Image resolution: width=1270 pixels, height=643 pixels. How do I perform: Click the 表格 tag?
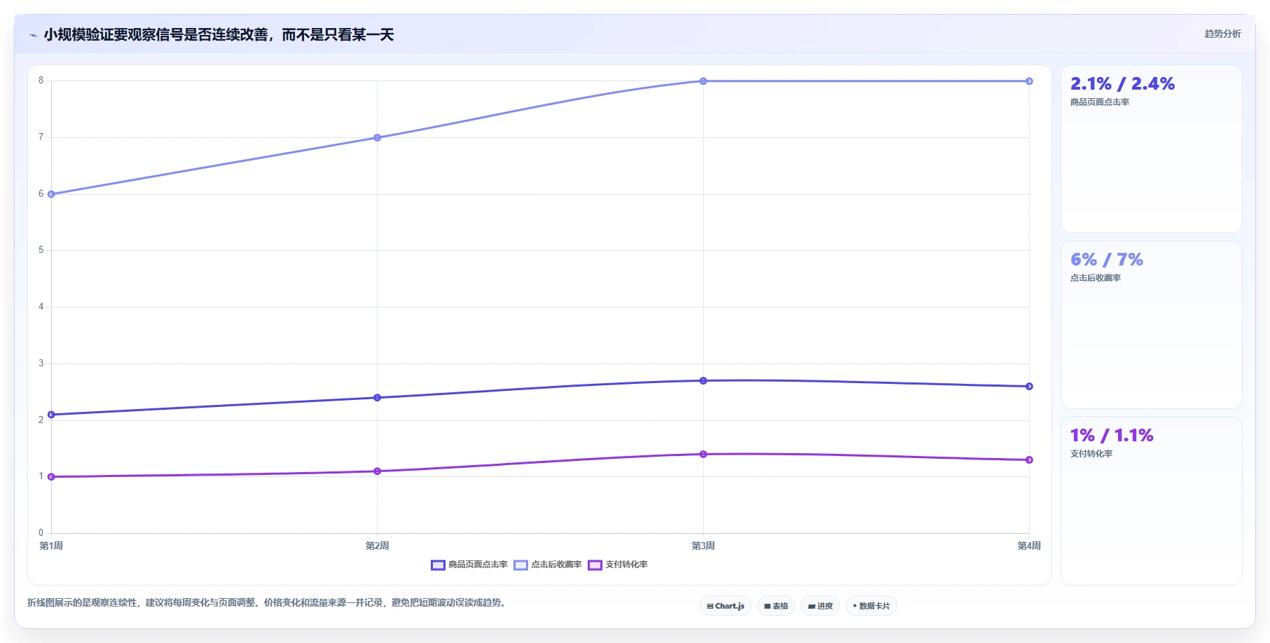(776, 606)
